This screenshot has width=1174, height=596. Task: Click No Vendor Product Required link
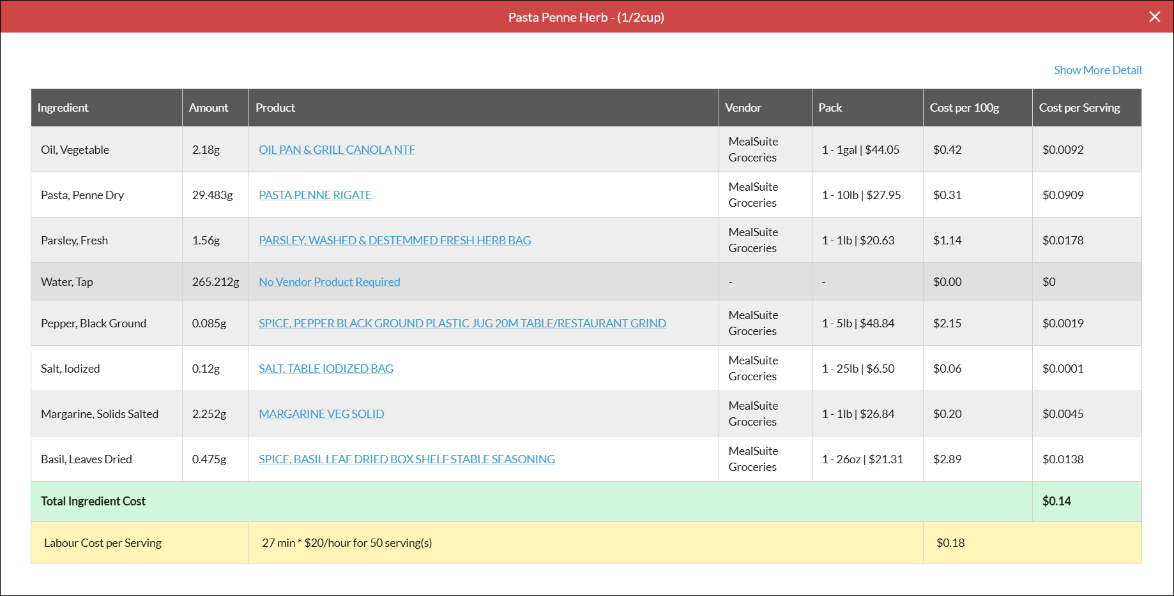329,281
